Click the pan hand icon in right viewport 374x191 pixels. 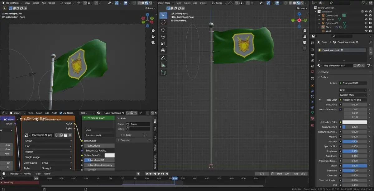click(x=304, y=36)
